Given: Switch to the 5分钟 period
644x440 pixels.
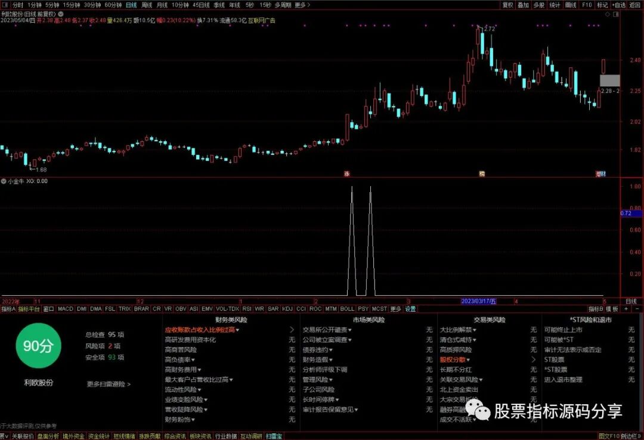Looking at the screenshot, I should 52,5.
